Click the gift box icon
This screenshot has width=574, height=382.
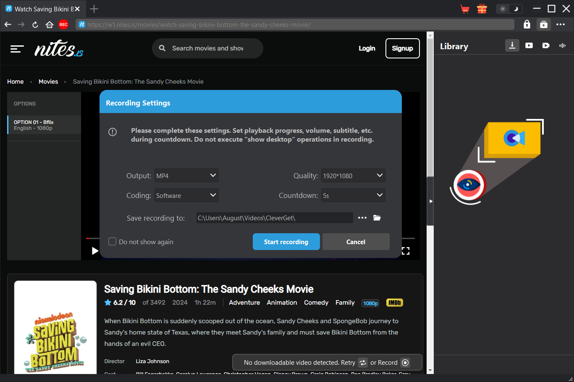482,9
